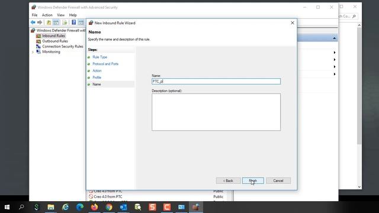379x213 pixels.
Task: Open Outlook from the taskbar
Action: (123, 207)
